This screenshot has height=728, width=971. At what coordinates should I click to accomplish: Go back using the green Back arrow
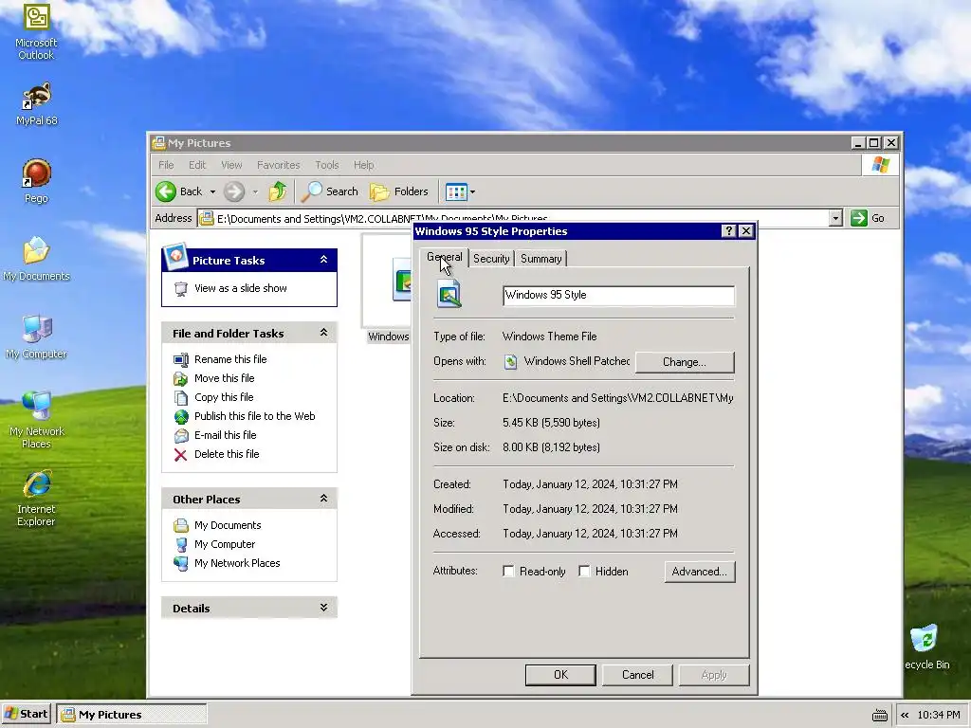click(166, 191)
